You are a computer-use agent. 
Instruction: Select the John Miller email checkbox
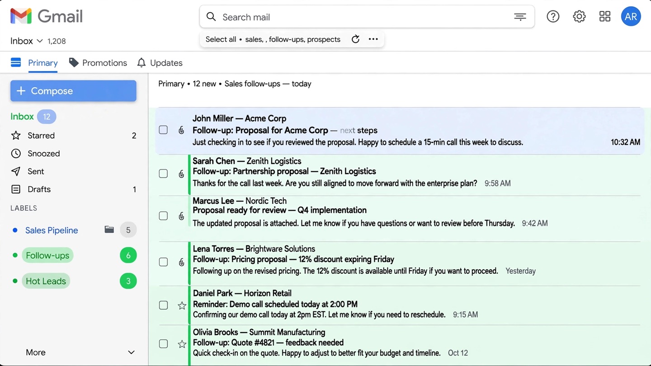163,130
